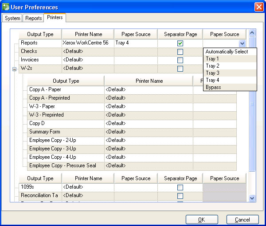
Task: Open the Reports tab
Action: (x=33, y=18)
